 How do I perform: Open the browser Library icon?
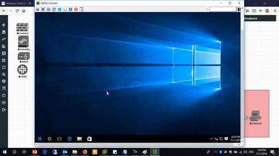click(x=248, y=11)
